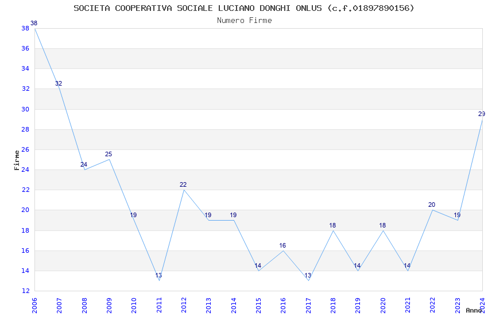The image size is (488, 316).
Task: Click the Firme y-axis title
Action: (x=17, y=159)
